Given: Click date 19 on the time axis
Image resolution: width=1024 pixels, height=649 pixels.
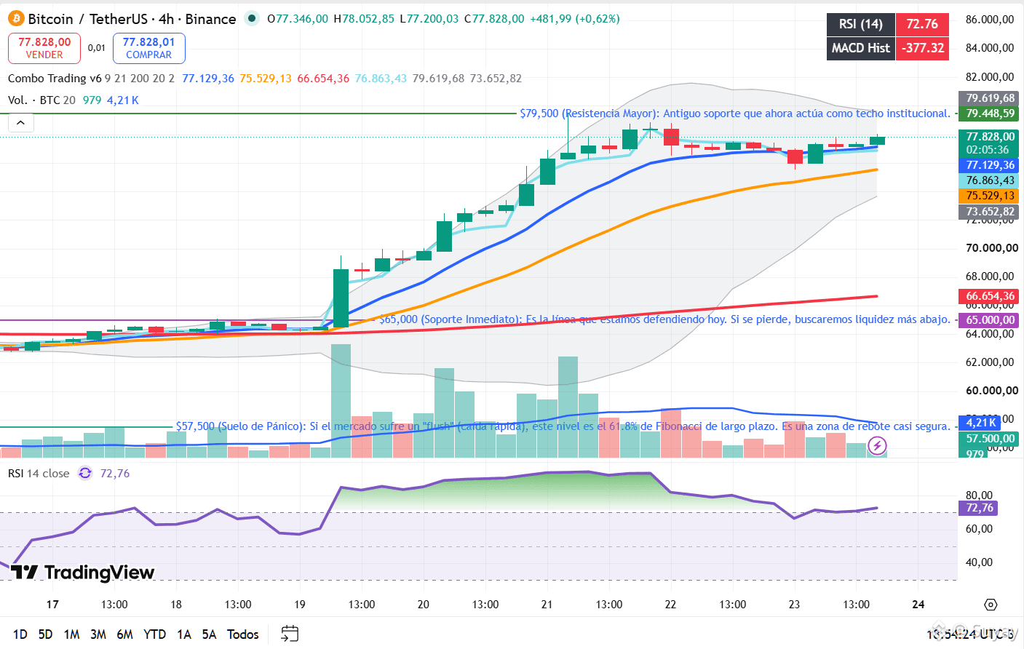Looking at the screenshot, I should [x=300, y=605].
